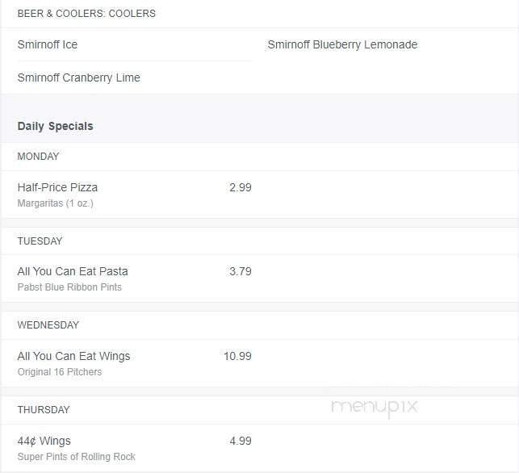This screenshot has height=473, width=519.
Task: Open the Beer & Coolers: Coolers heading
Action: tap(86, 14)
